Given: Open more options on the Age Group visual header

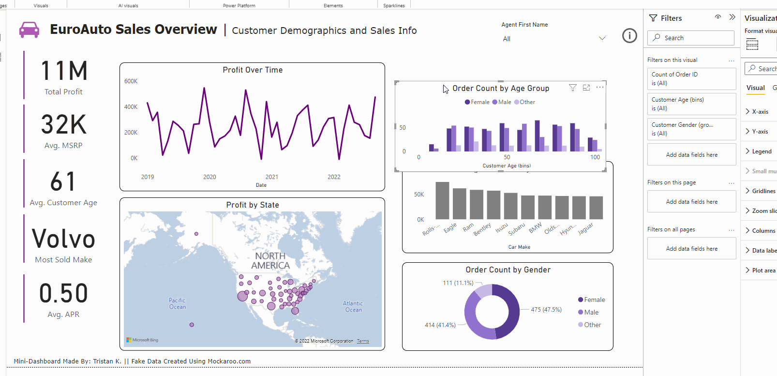Looking at the screenshot, I should [x=600, y=88].
